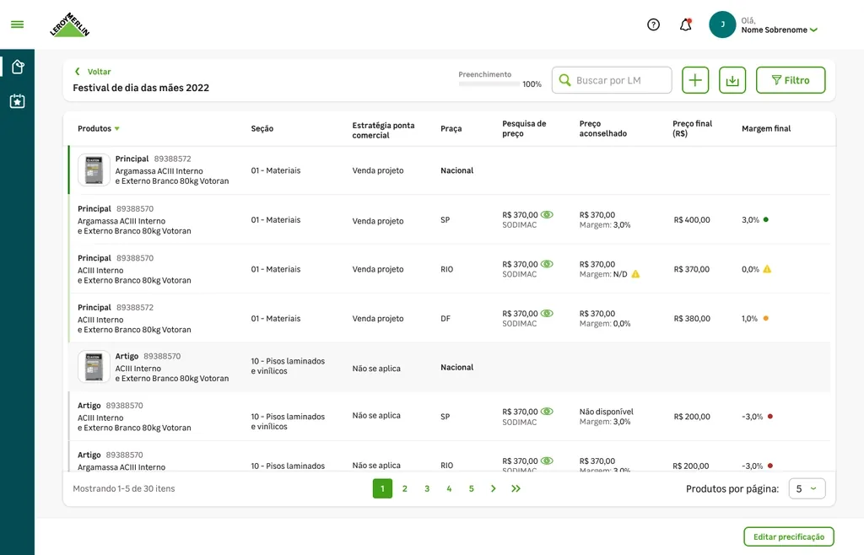Open the products sidebar icon
Image resolution: width=864 pixels, height=555 pixels.
click(x=18, y=67)
